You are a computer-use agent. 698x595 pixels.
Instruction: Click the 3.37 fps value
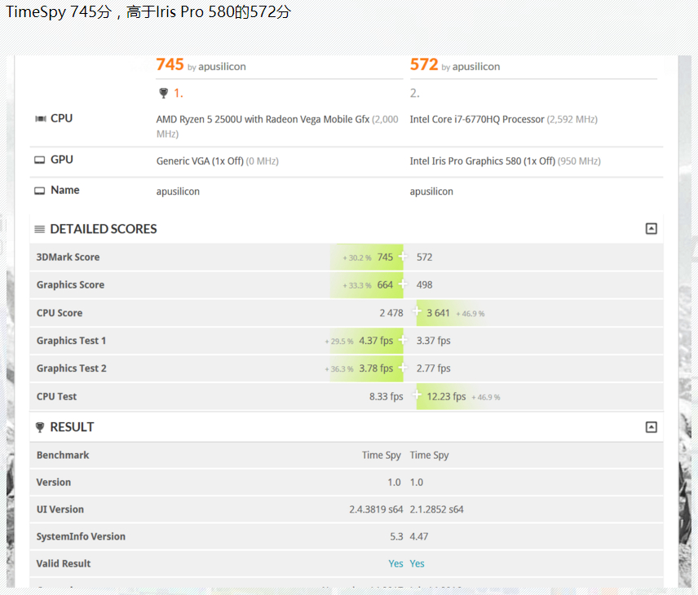tap(434, 341)
